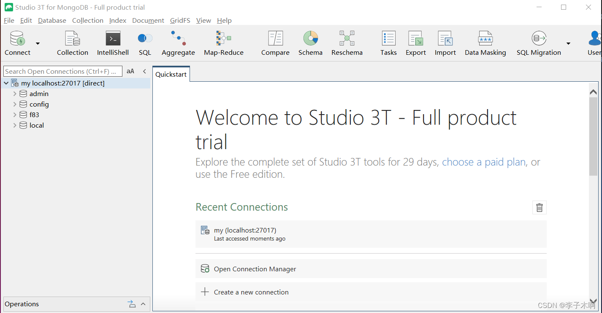Image resolution: width=602 pixels, height=313 pixels.
Task: Open the SQL query tool
Action: coord(145,43)
